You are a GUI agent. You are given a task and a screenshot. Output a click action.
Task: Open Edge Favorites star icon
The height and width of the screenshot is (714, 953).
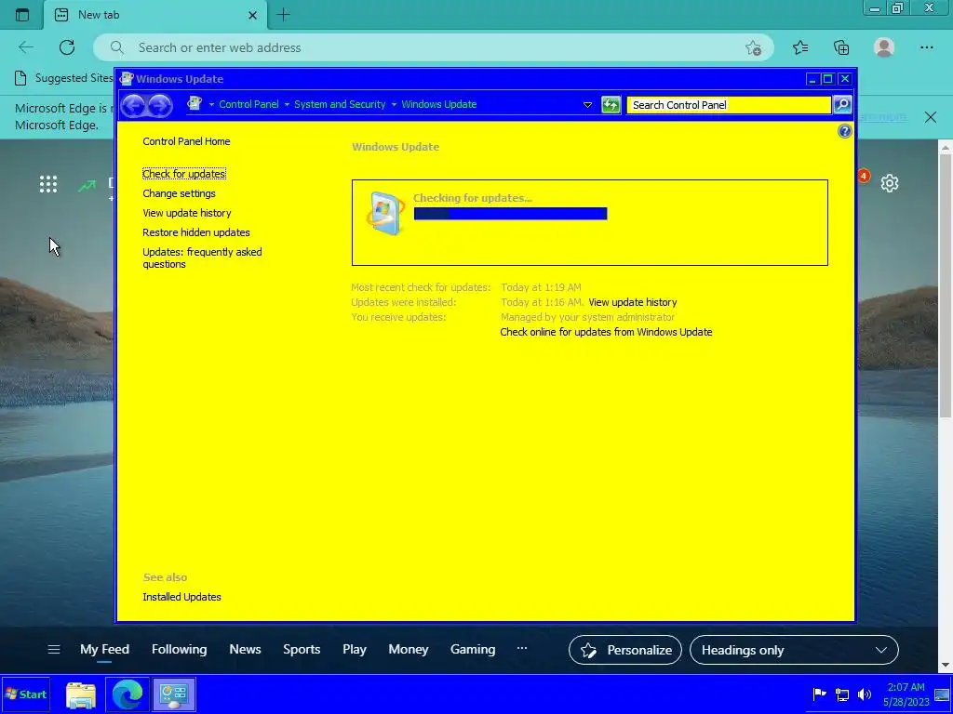[800, 47]
